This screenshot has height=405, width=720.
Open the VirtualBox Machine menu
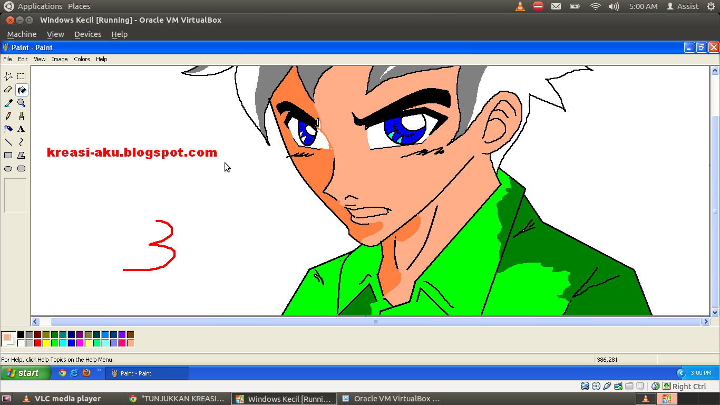coord(22,34)
